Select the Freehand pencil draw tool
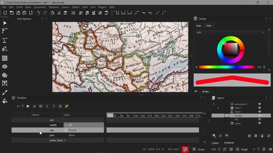 pyautogui.click(x=5, y=49)
